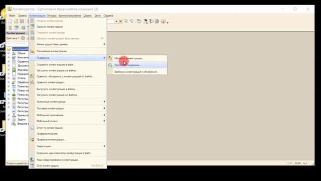Screen dimensions: 321x181
Task: Choose Шаблоны конфигураций и обновлений entry
Action: (137, 72)
